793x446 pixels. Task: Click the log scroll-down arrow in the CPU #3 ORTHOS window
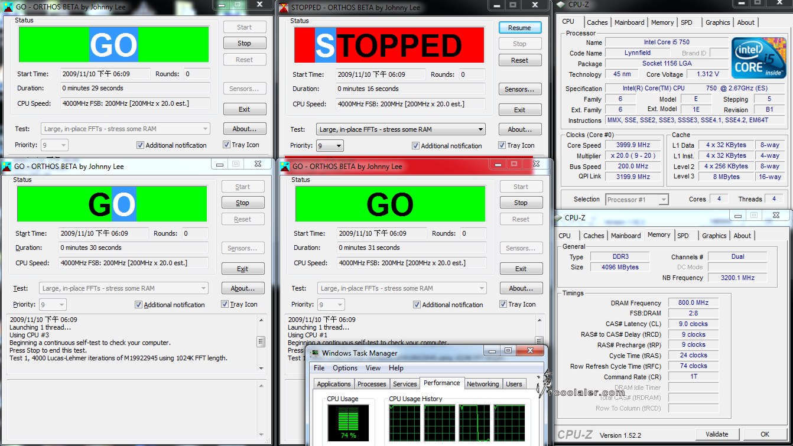(261, 369)
